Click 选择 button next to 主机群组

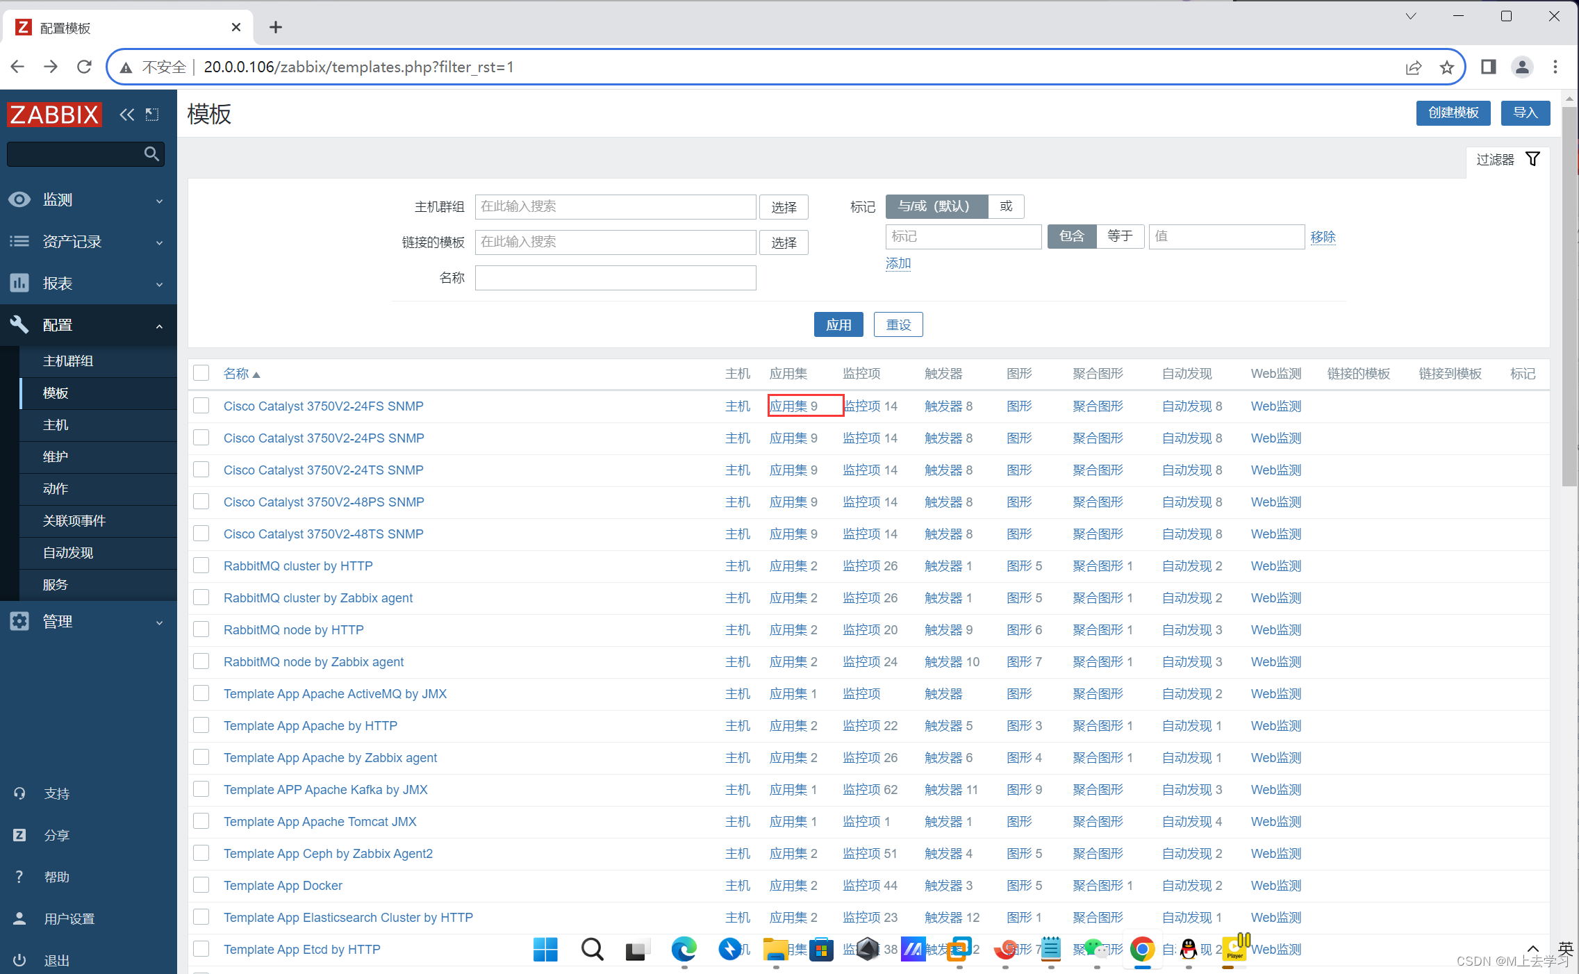(x=784, y=207)
